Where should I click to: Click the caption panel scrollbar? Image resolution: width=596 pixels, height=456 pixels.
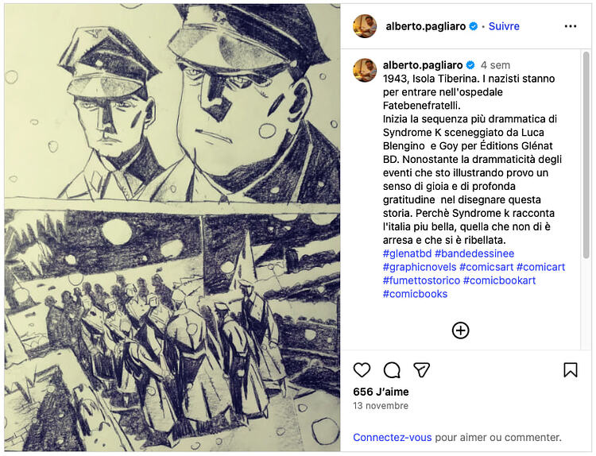pyautogui.click(x=586, y=156)
